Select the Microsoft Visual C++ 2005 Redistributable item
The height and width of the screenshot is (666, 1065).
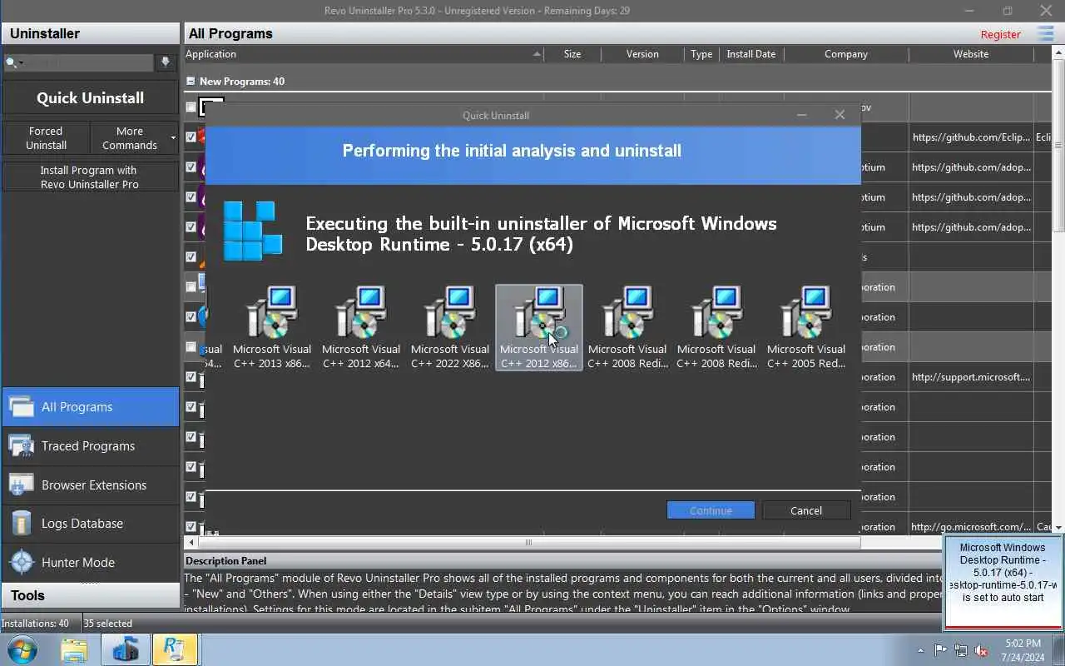point(806,328)
